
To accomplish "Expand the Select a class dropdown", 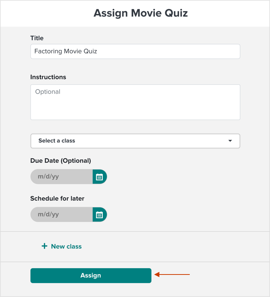I will click(135, 141).
